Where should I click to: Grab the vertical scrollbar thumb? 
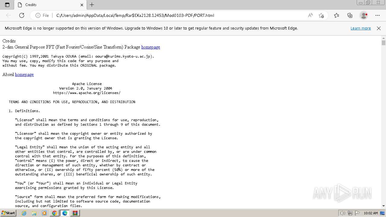coord(384,43)
